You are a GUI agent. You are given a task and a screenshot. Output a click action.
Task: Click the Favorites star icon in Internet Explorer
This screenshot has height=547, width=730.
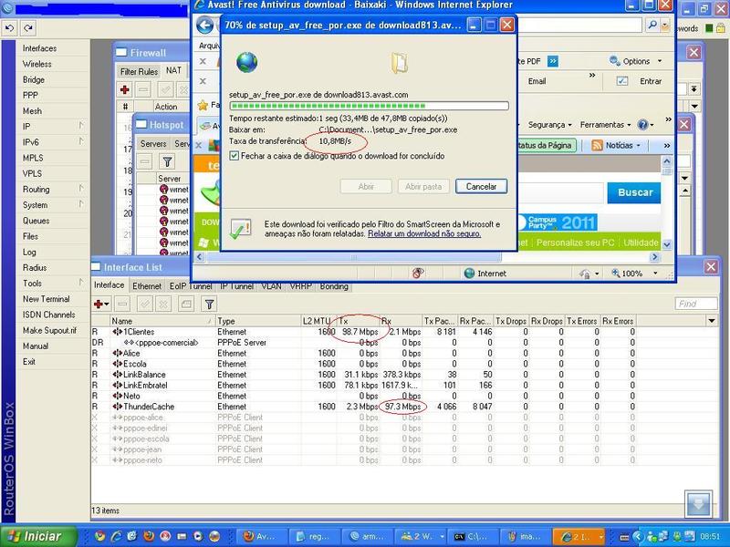tap(203, 105)
